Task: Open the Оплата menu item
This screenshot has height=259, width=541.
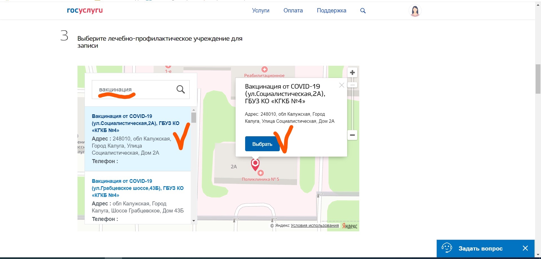Action: (293, 11)
